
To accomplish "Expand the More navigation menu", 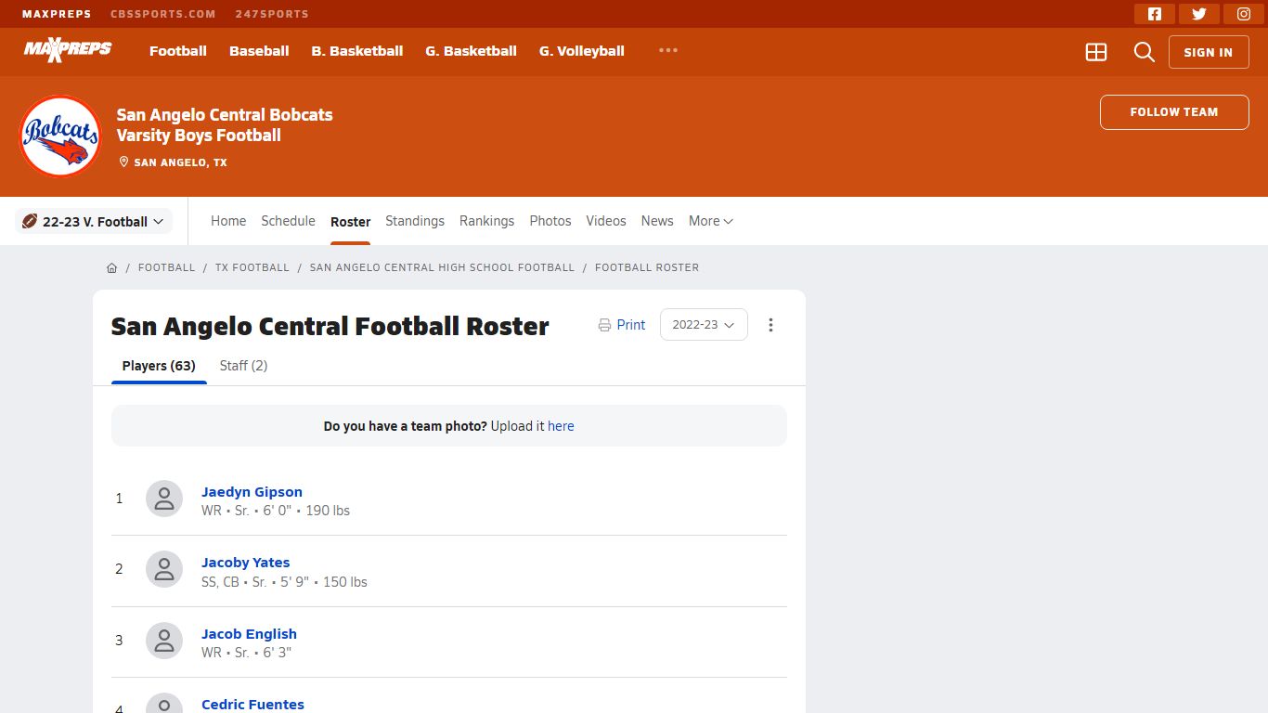I will [x=711, y=221].
